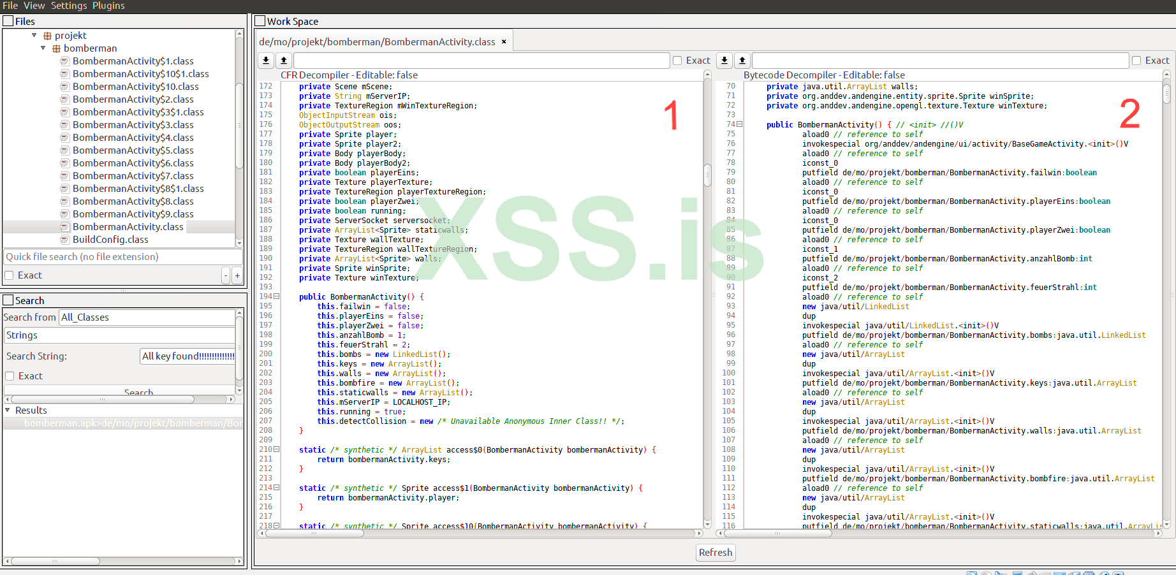Toggle the Files panel checkbox

tap(8, 21)
